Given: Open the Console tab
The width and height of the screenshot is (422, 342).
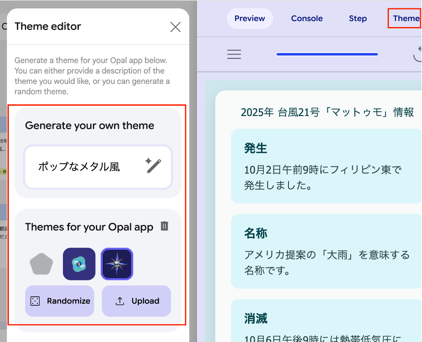Looking at the screenshot, I should coord(307,19).
